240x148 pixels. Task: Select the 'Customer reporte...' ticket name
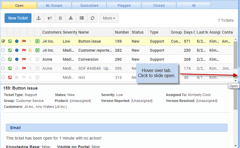coord(95,50)
